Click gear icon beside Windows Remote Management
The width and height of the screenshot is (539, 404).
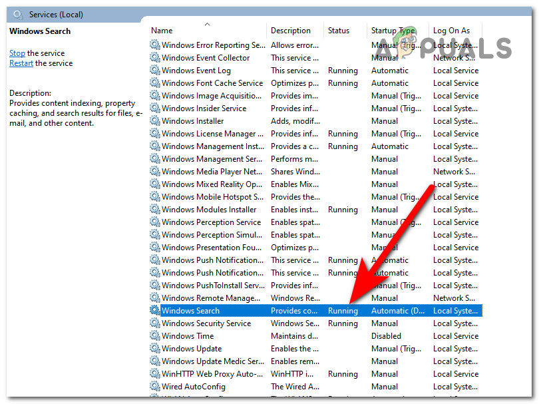155,298
